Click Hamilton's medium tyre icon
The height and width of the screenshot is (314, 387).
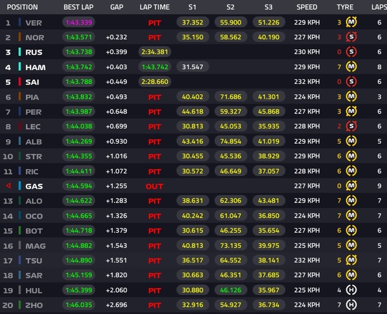352,66
